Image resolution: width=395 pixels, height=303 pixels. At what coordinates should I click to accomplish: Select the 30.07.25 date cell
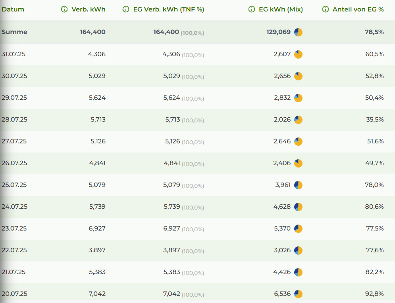[14, 76]
